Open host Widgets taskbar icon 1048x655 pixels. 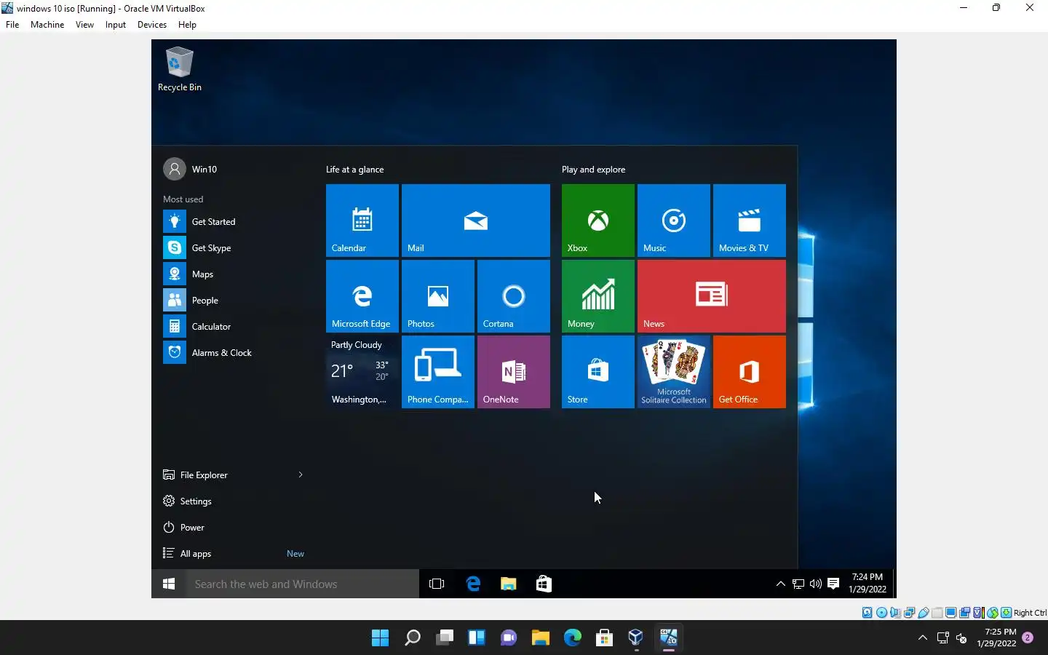coord(477,638)
